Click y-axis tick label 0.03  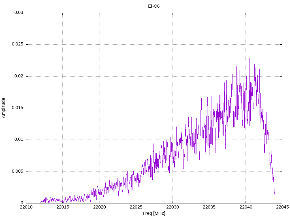19,12
